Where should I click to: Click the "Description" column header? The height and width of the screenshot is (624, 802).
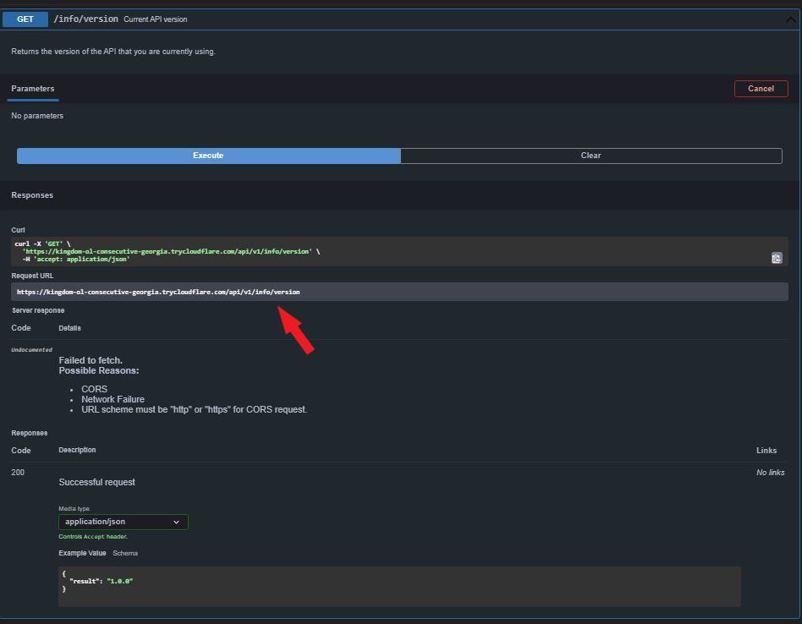coord(77,450)
